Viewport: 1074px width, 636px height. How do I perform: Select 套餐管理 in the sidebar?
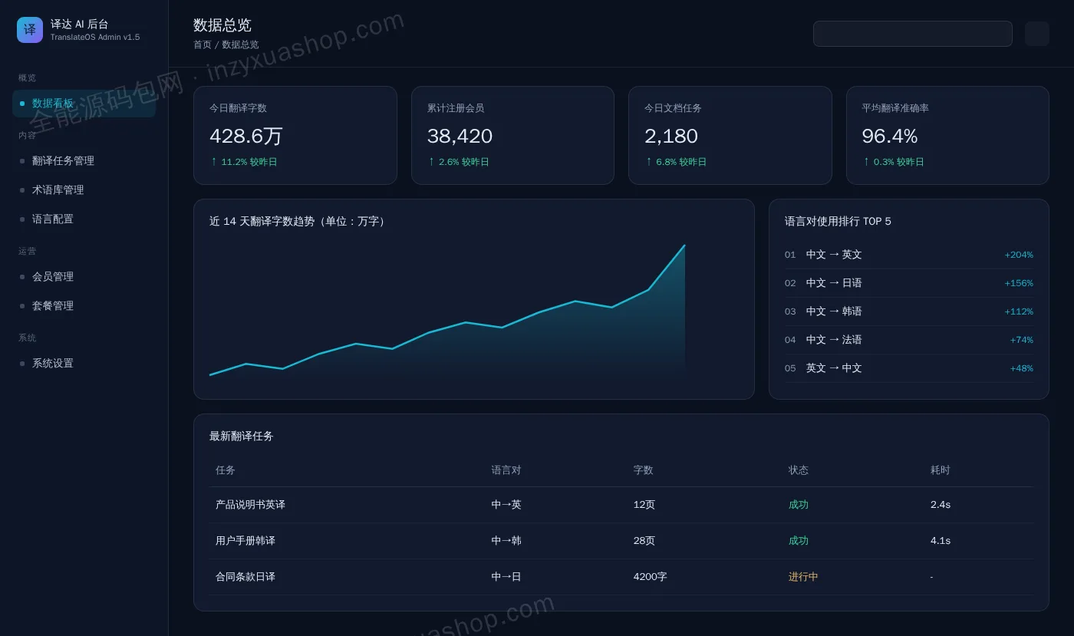tap(84, 306)
